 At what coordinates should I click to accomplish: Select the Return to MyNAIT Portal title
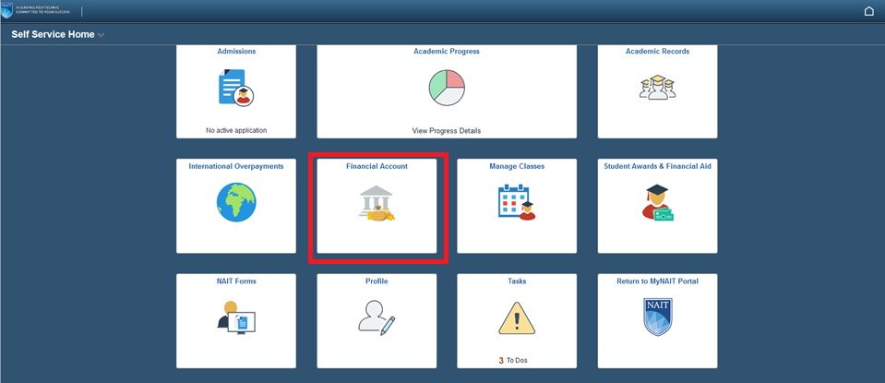point(657,281)
